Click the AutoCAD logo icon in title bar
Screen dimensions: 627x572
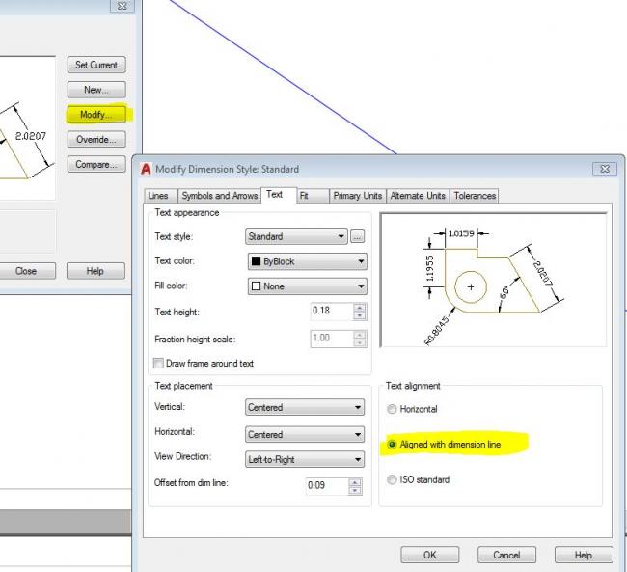pos(146,169)
